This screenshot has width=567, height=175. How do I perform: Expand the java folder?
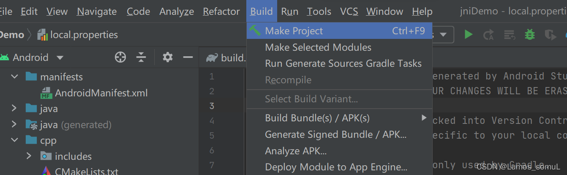[x=15, y=109]
